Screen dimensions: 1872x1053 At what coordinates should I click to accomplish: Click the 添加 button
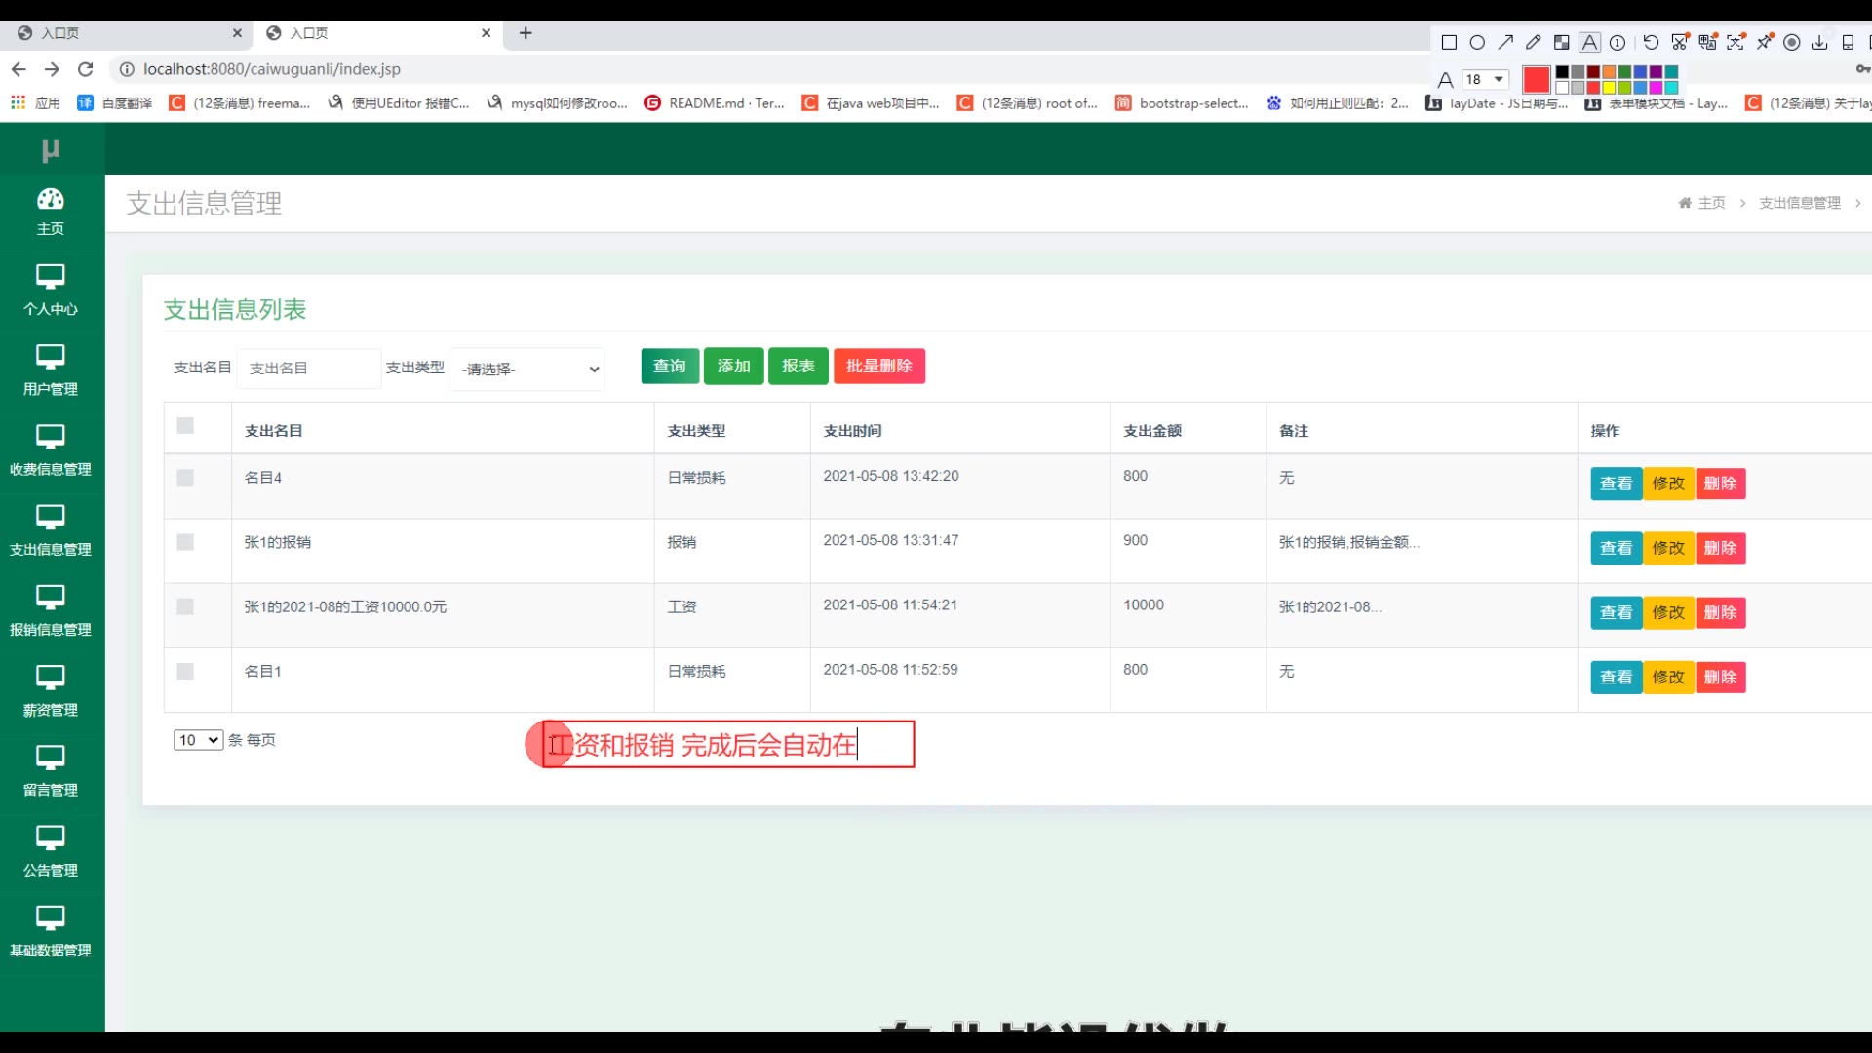[734, 367]
